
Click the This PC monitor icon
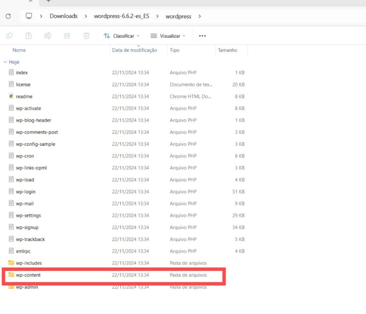click(x=29, y=16)
